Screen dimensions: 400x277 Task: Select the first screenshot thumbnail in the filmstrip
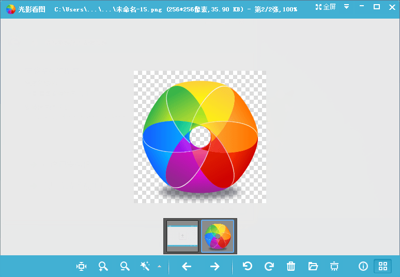[182, 236]
